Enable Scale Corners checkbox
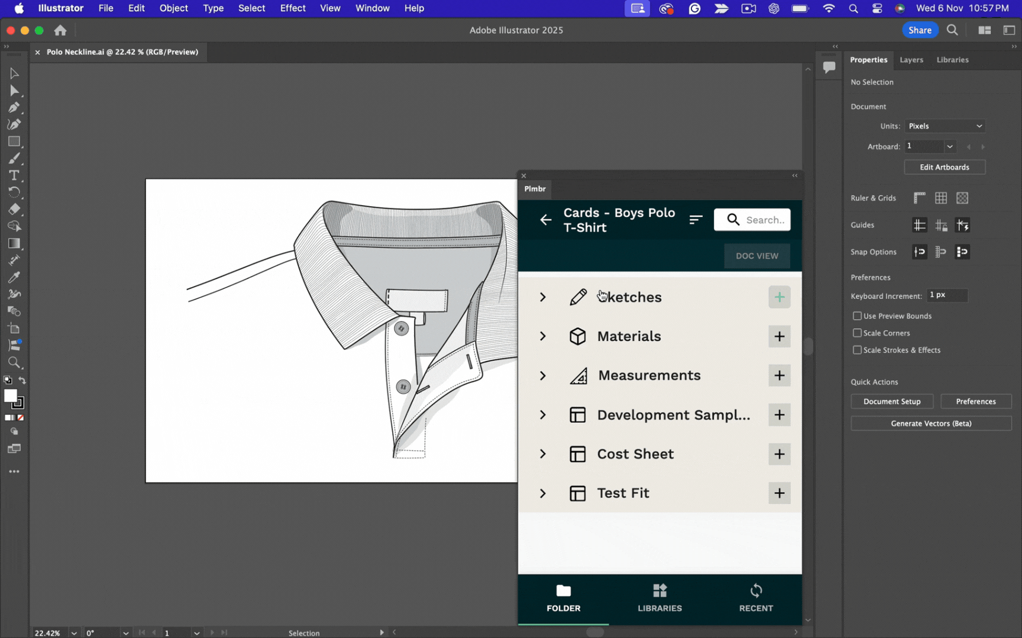The image size is (1022, 638). (x=857, y=333)
